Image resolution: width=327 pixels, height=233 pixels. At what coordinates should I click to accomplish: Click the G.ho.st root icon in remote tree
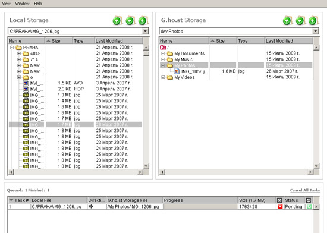(x=163, y=48)
